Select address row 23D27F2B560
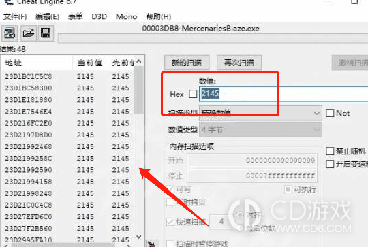The width and height of the screenshot is (368, 247). [x=67, y=229]
